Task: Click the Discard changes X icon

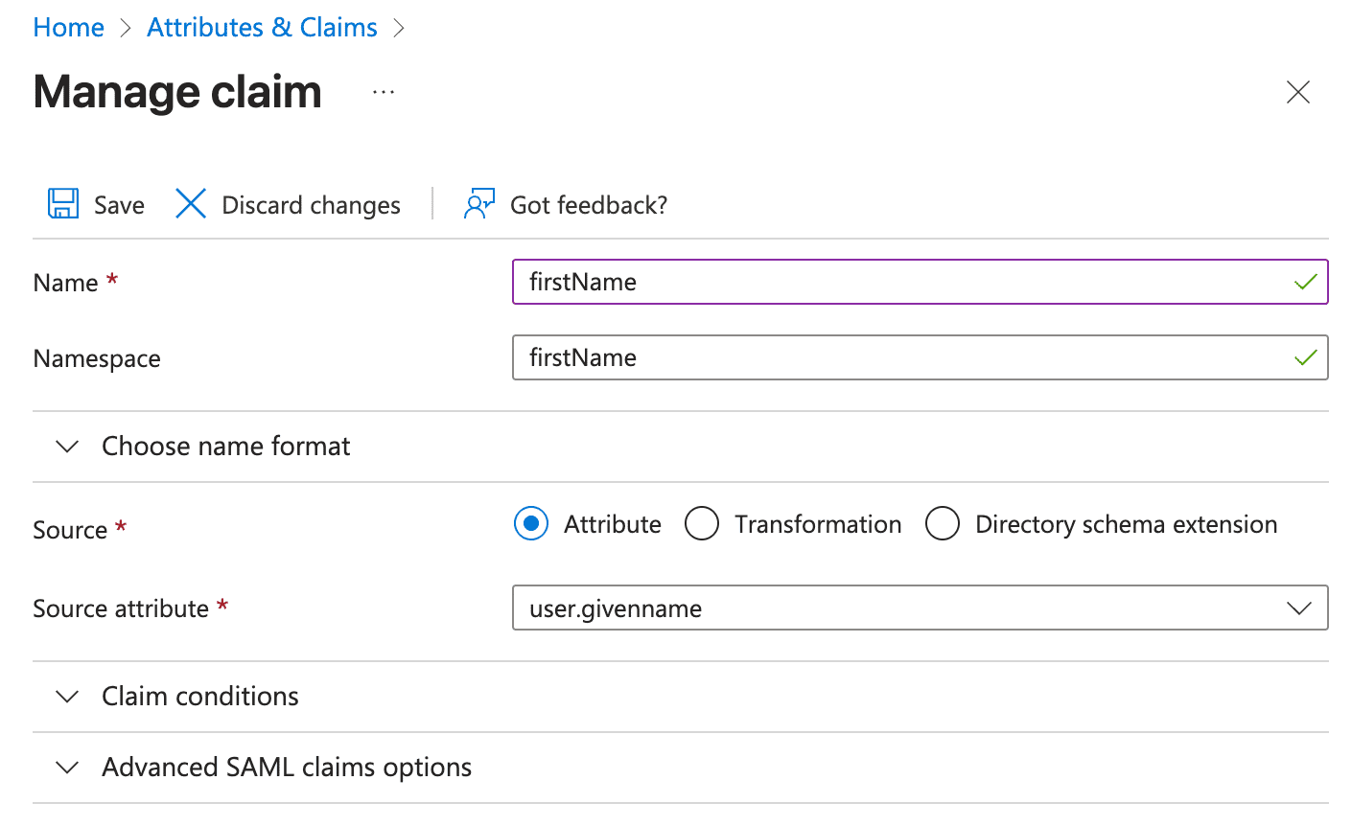Action: [x=190, y=203]
